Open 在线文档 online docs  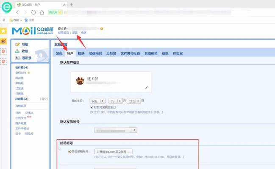[21, 118]
